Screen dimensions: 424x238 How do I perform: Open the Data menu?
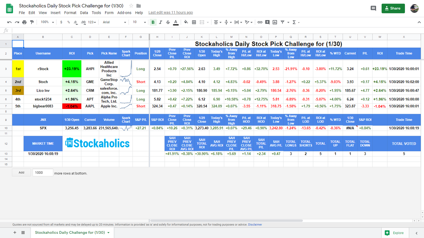(x=84, y=13)
